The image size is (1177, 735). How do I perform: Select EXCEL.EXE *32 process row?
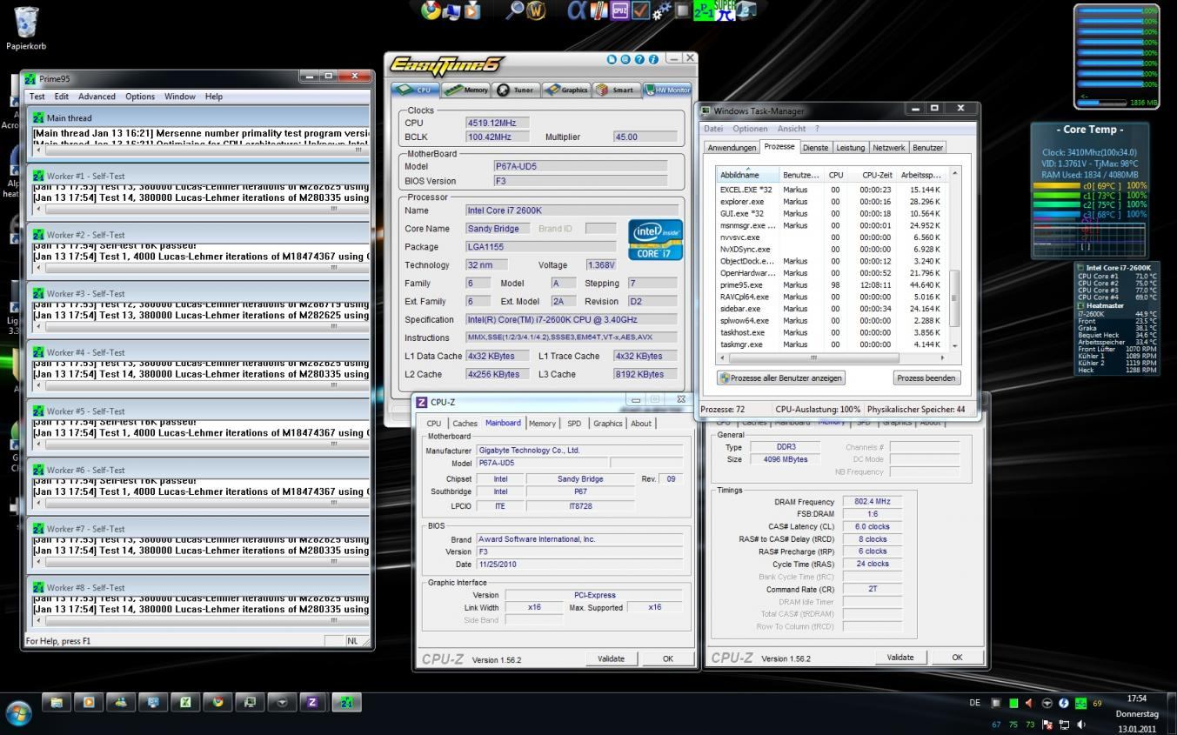tap(832, 190)
